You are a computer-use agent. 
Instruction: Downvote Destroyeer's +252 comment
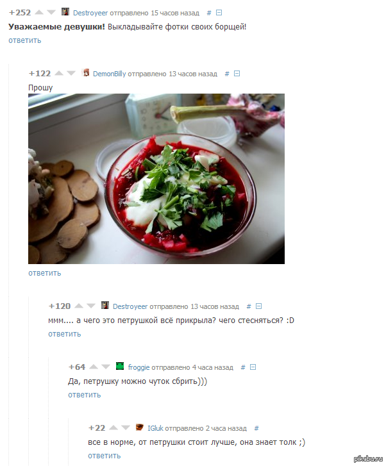(x=51, y=12)
